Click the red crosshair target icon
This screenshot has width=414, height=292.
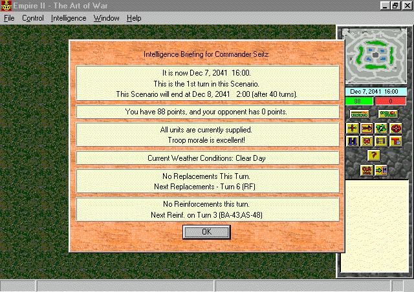[396, 128]
